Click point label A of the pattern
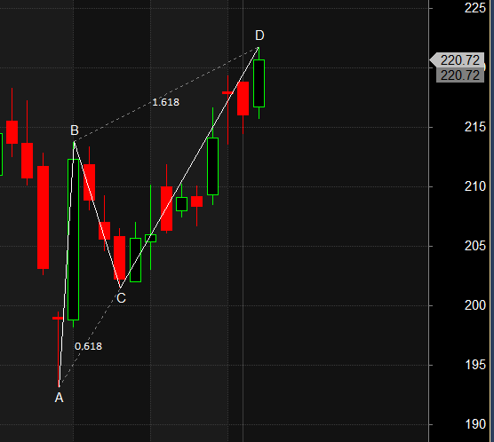 point(59,398)
